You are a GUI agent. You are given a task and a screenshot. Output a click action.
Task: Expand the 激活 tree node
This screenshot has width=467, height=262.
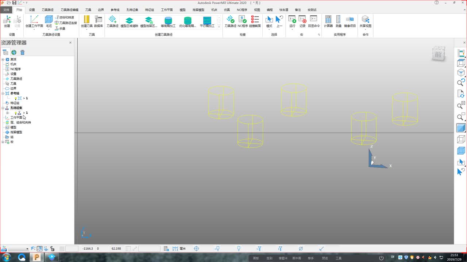pyautogui.click(x=3, y=59)
